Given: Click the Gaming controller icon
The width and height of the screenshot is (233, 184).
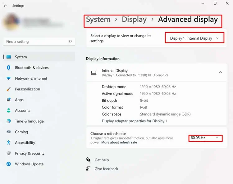Looking at the screenshot, I should tap(9, 132).
